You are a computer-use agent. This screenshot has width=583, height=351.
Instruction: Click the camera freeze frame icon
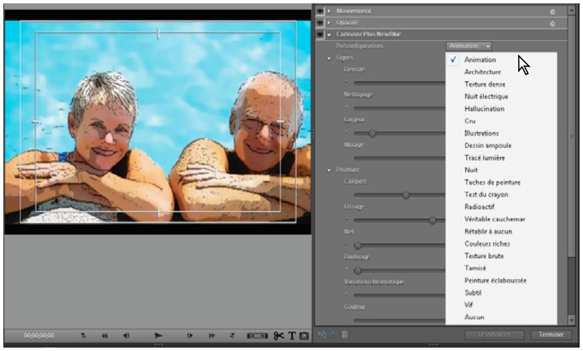304,336
